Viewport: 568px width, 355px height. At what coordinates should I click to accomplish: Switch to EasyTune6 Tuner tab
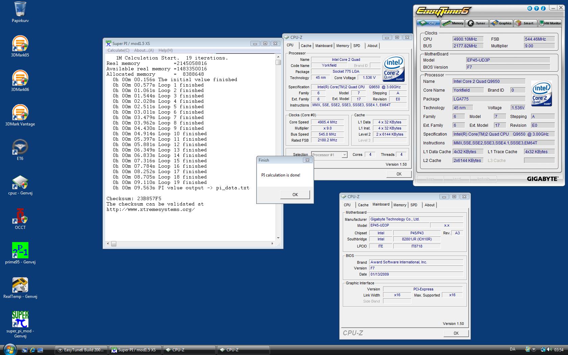477,23
